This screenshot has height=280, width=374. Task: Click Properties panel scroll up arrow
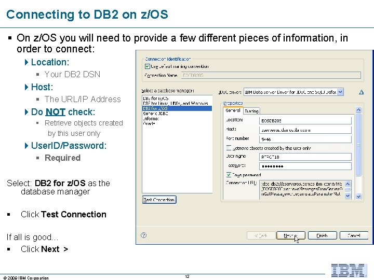tap(358, 110)
